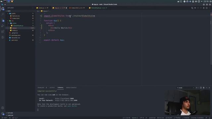Screen dimensions: 212x119
Task: Click the editor Split Editor icon
Action: tap(207, 8)
